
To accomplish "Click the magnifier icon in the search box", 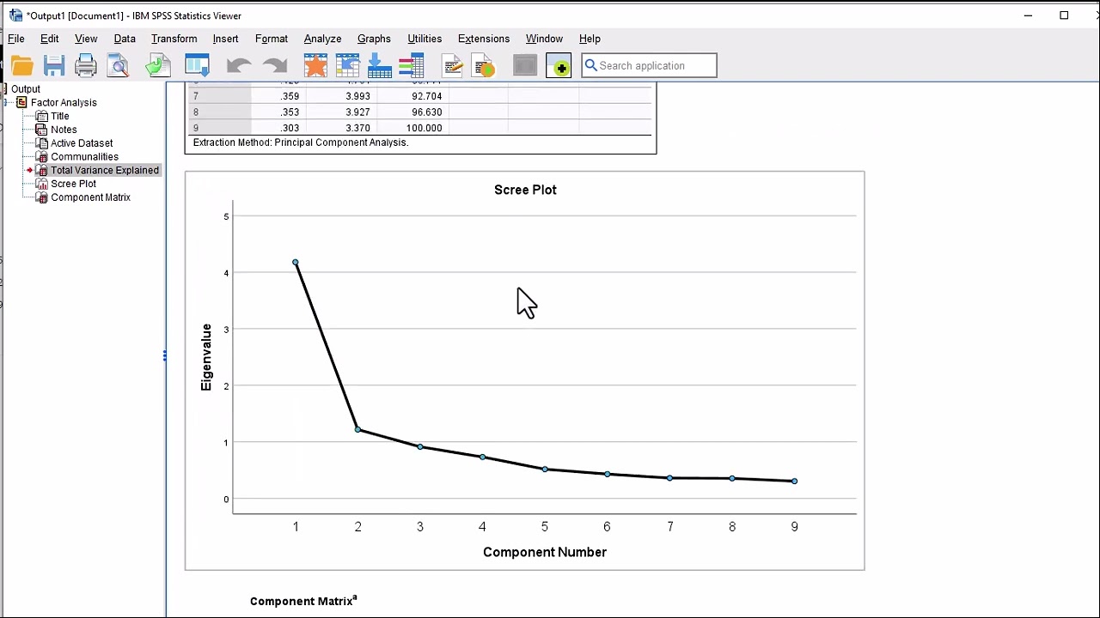I will [x=591, y=65].
